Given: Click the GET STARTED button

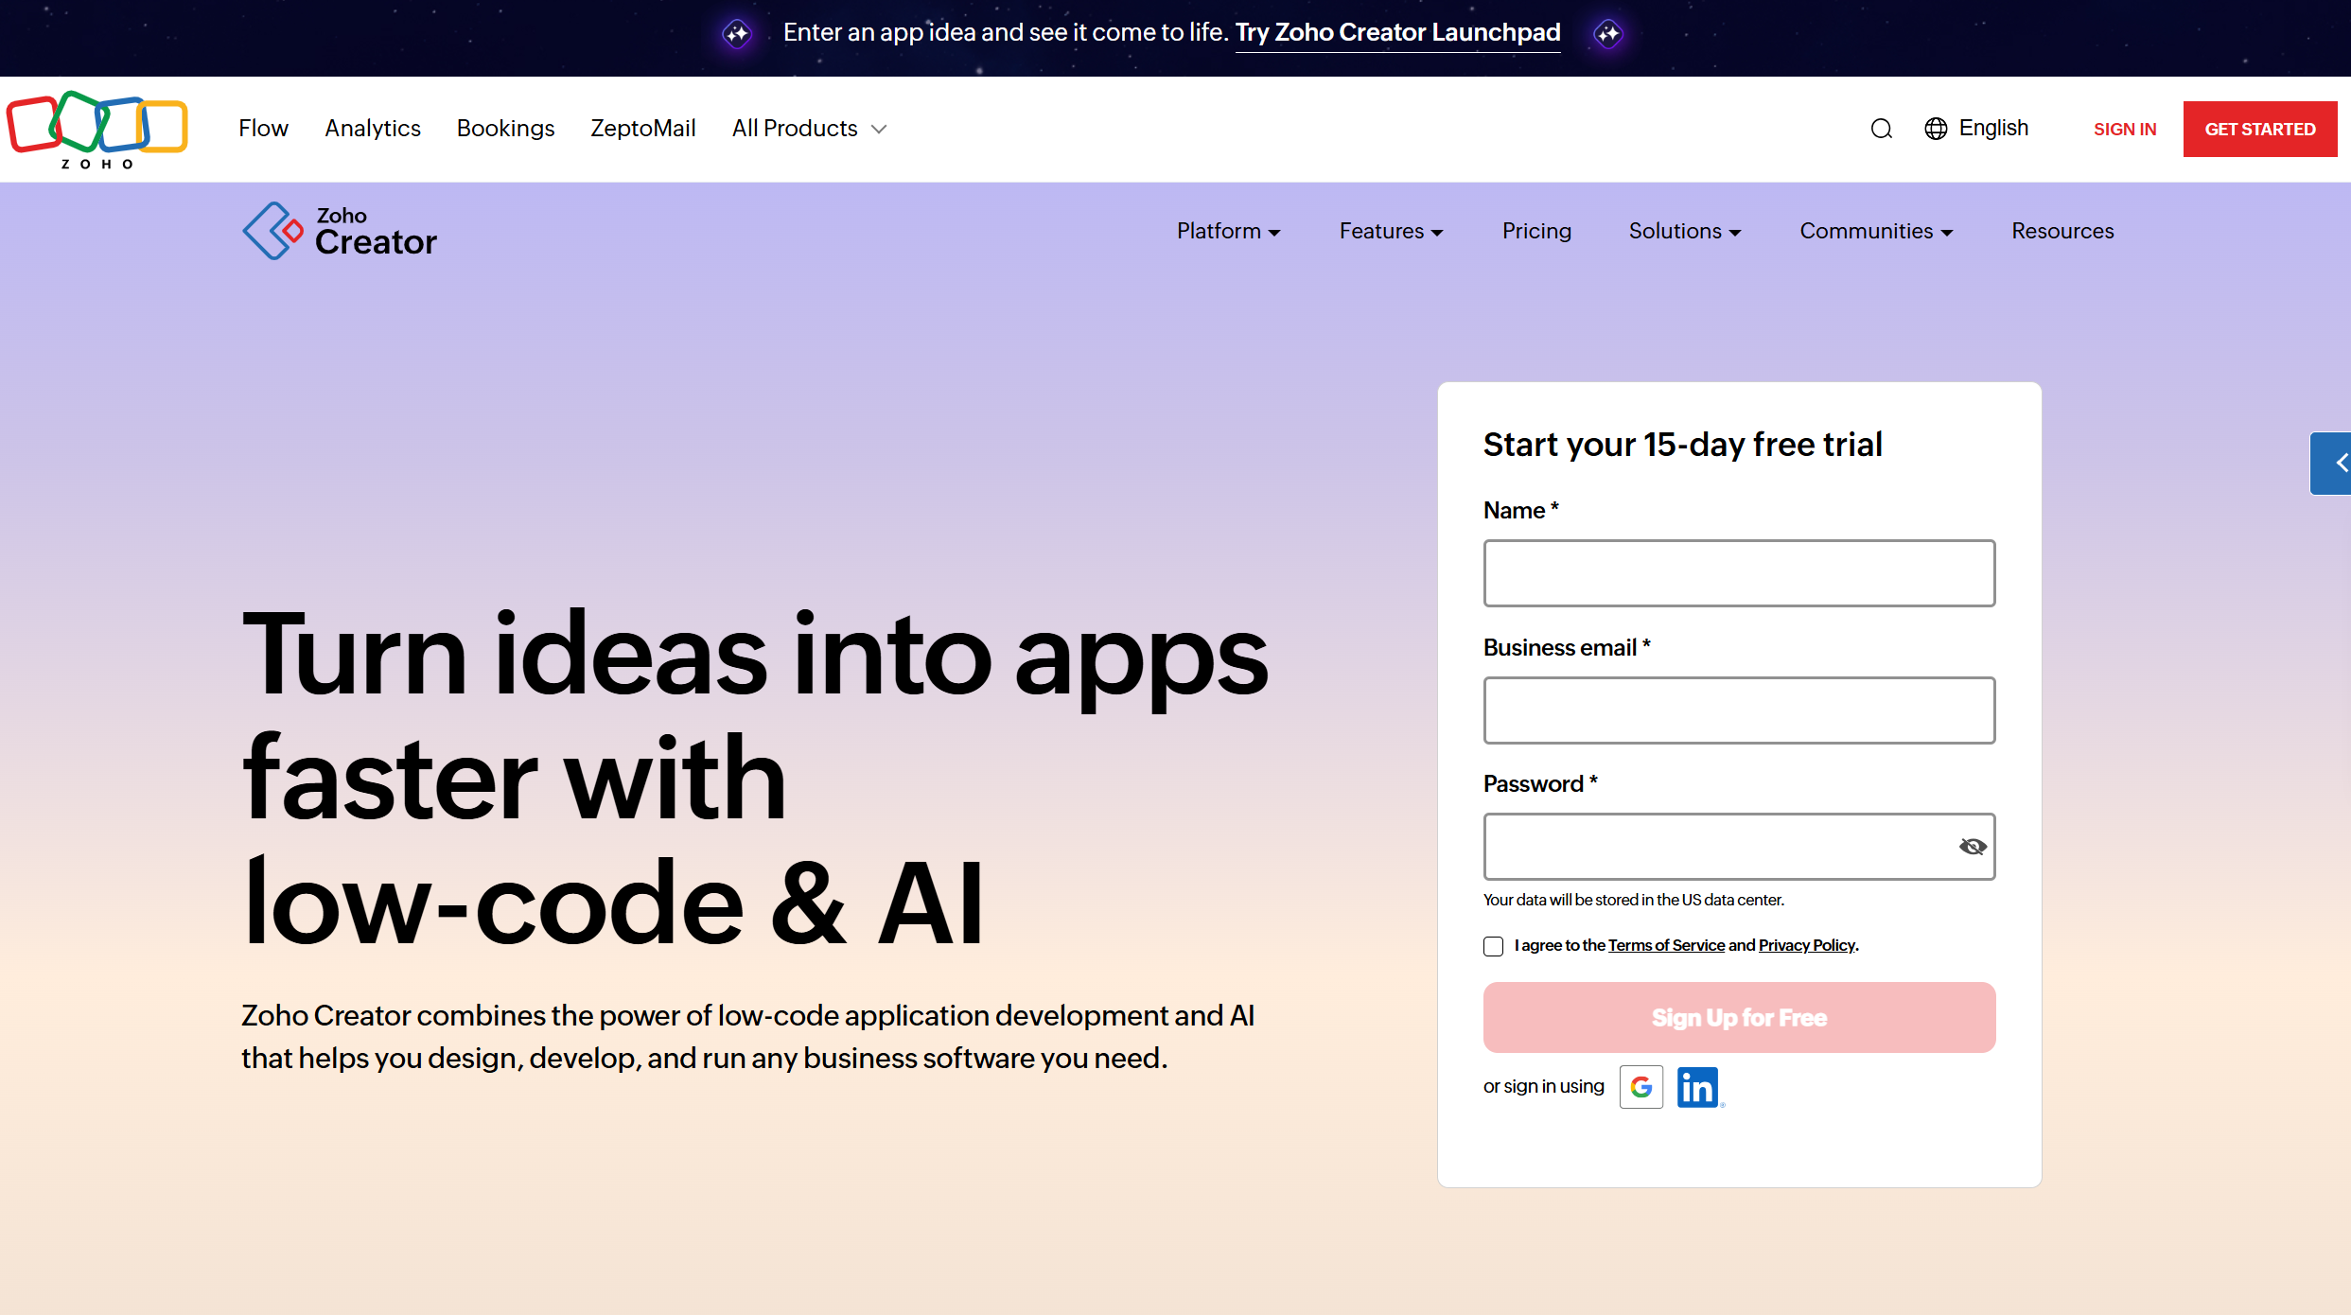Looking at the screenshot, I should (x=2260, y=130).
